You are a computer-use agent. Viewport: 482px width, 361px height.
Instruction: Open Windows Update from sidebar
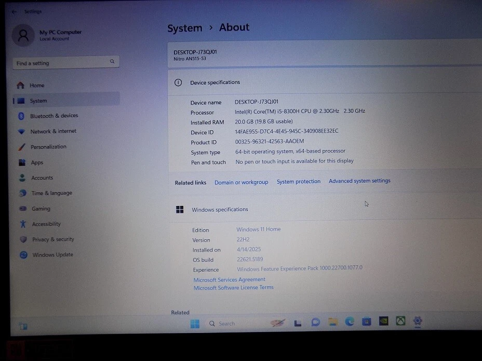(52, 255)
